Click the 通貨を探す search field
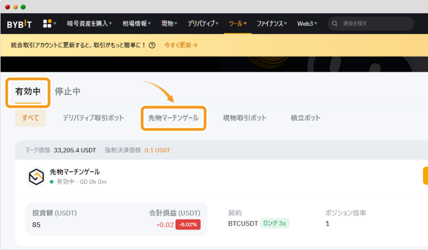The height and width of the screenshot is (250, 428). tap(371, 24)
